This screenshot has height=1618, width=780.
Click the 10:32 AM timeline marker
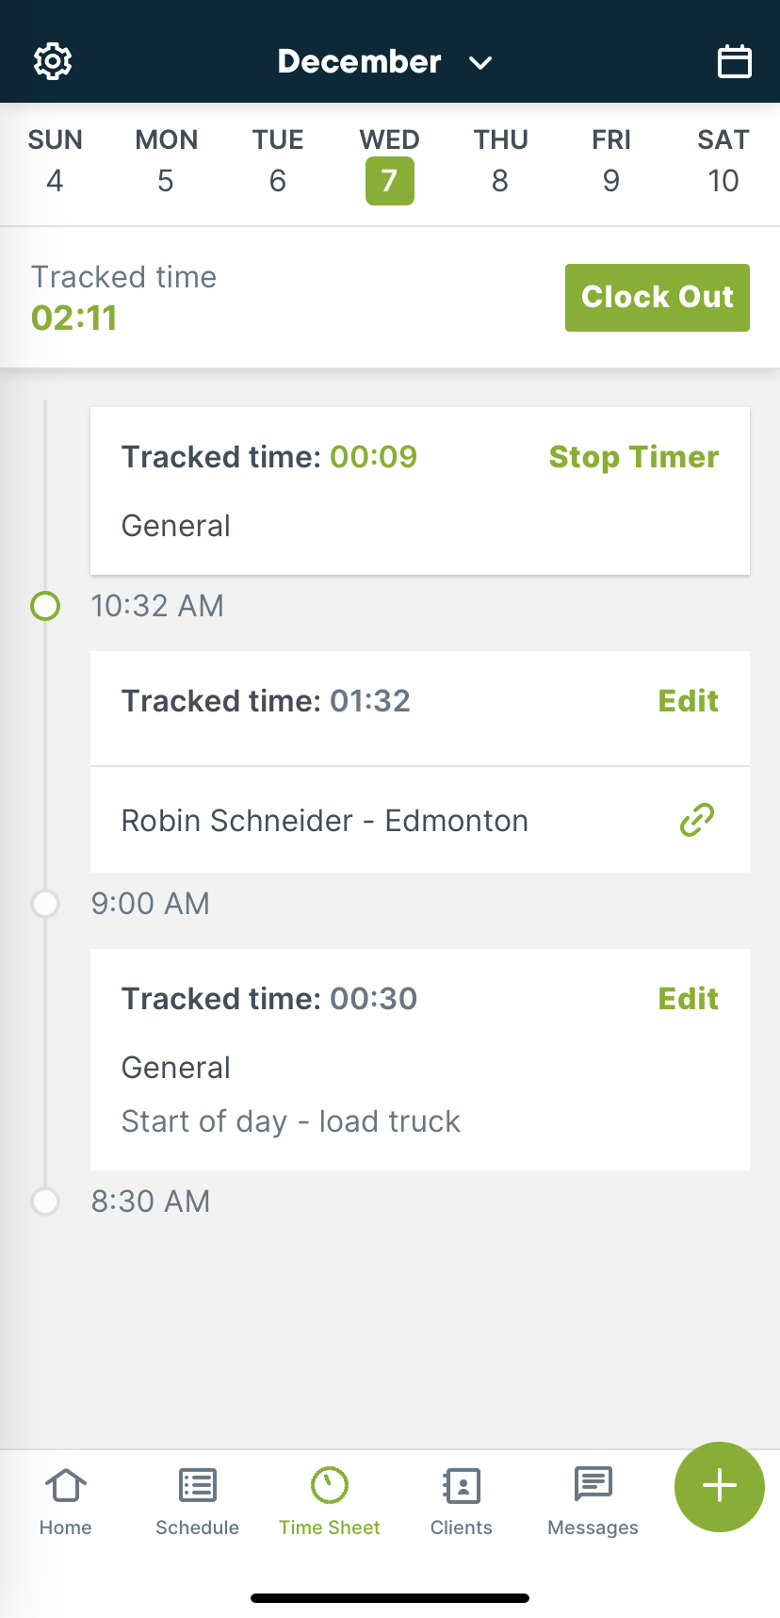click(x=45, y=606)
